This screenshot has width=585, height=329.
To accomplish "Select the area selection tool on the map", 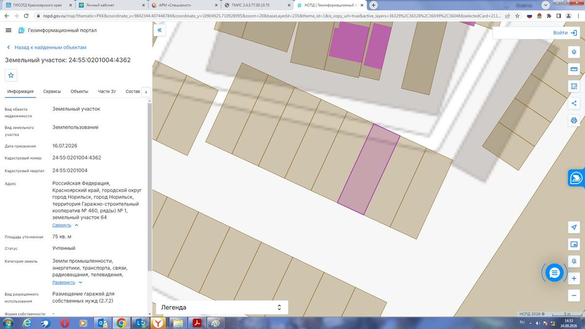I will tap(574, 86).
